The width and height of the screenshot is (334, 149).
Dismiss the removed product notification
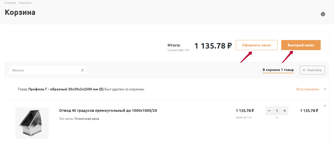(x=325, y=89)
